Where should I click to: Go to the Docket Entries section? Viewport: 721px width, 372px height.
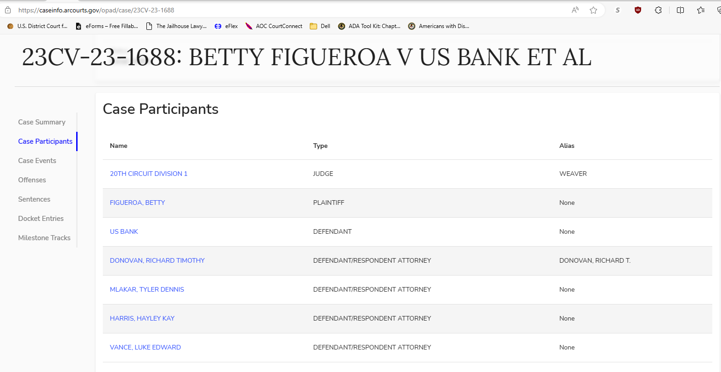[x=41, y=219]
